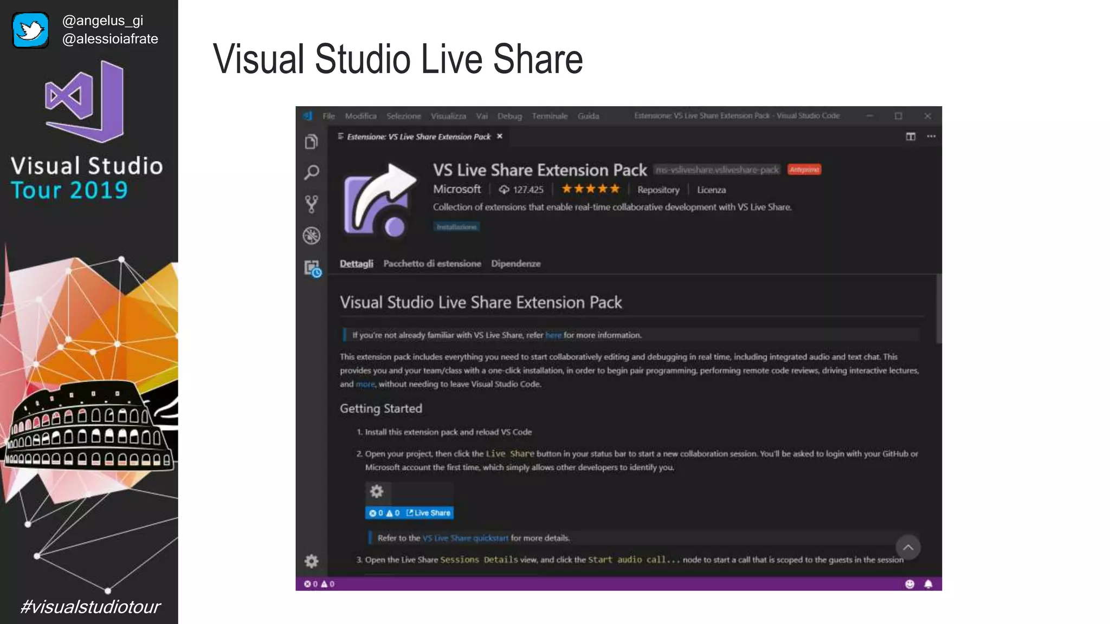Screen dimensions: 1110x624
Task: Open the File menu
Action: (x=328, y=116)
